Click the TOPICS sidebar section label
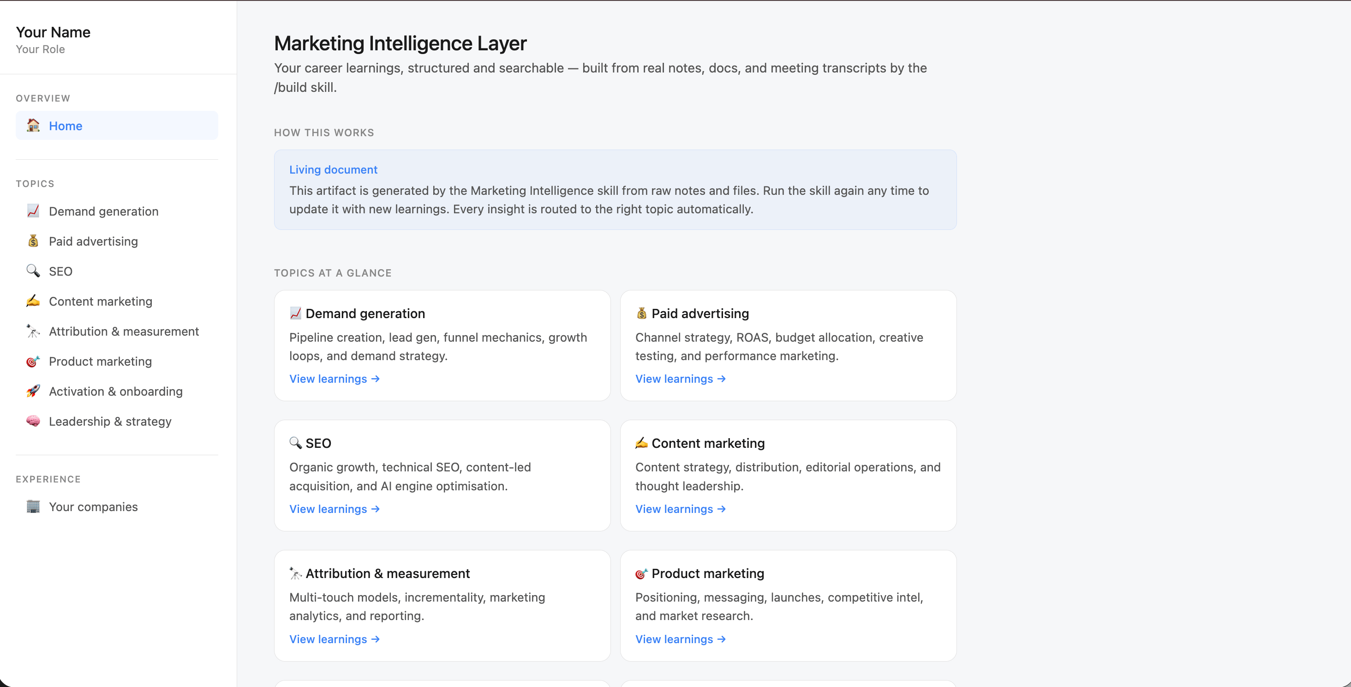This screenshot has width=1351, height=687. pyautogui.click(x=35, y=184)
